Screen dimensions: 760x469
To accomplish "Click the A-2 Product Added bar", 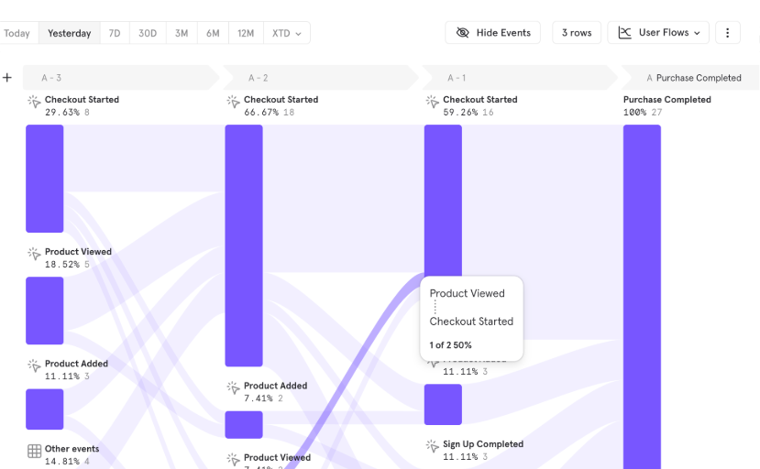I will coord(244,424).
